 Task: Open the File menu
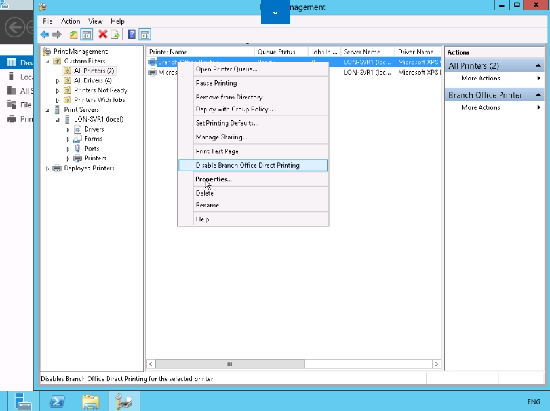tap(47, 21)
